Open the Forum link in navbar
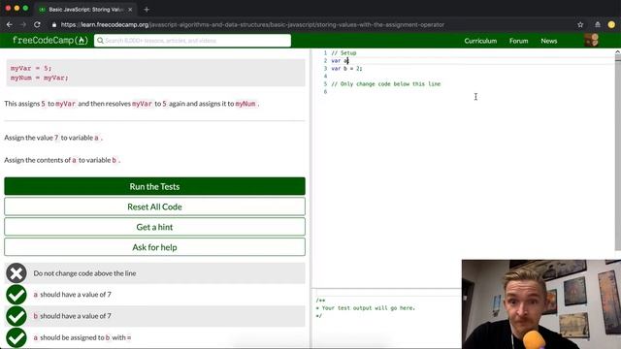This screenshot has height=349, width=621. click(518, 41)
